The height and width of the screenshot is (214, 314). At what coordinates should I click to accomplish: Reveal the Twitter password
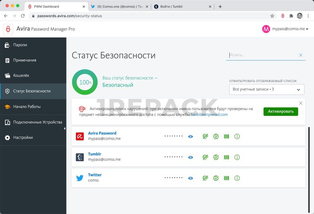pos(190,178)
